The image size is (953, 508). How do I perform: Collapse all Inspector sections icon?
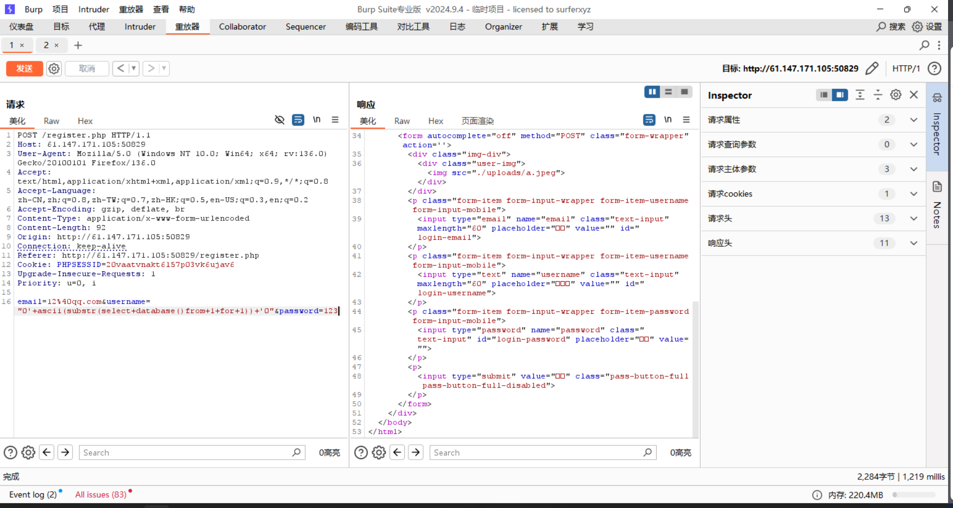[x=878, y=95]
